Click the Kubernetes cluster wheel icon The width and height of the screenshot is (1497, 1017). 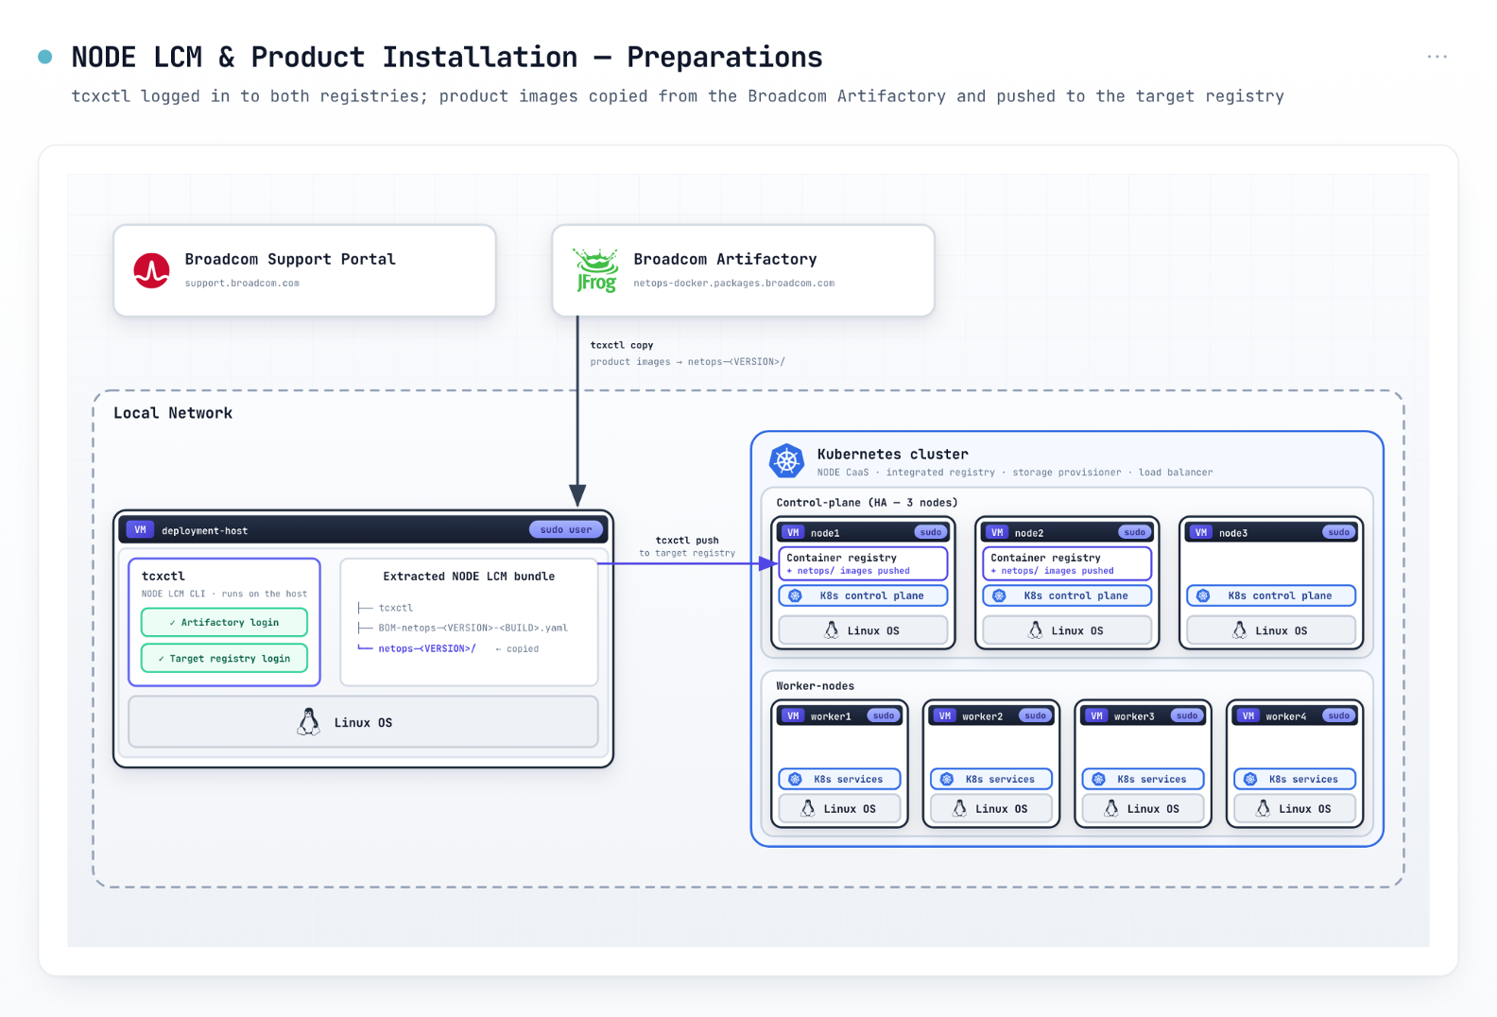point(786,460)
